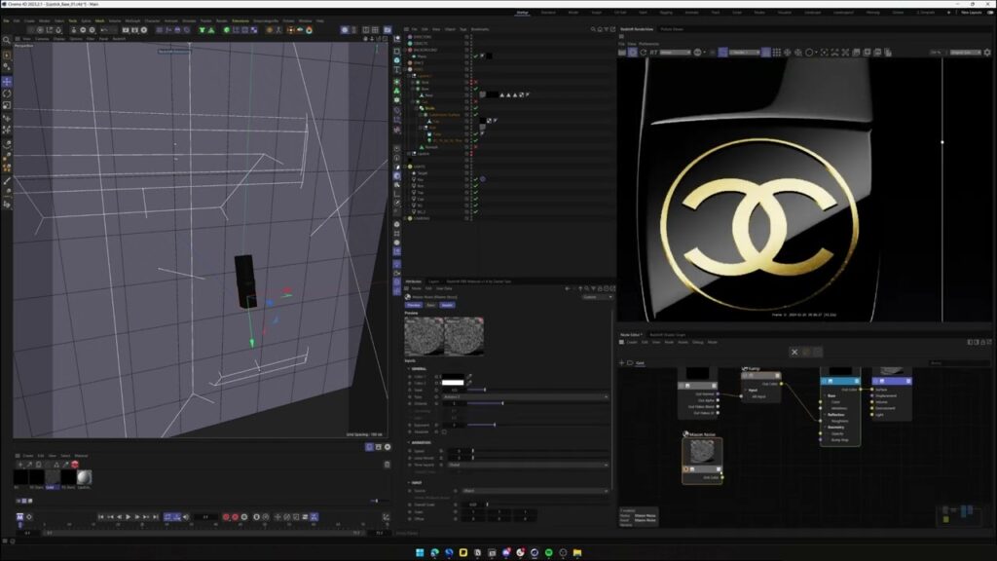Select the Rotate tool in left palette
The image size is (997, 561).
click(7, 93)
